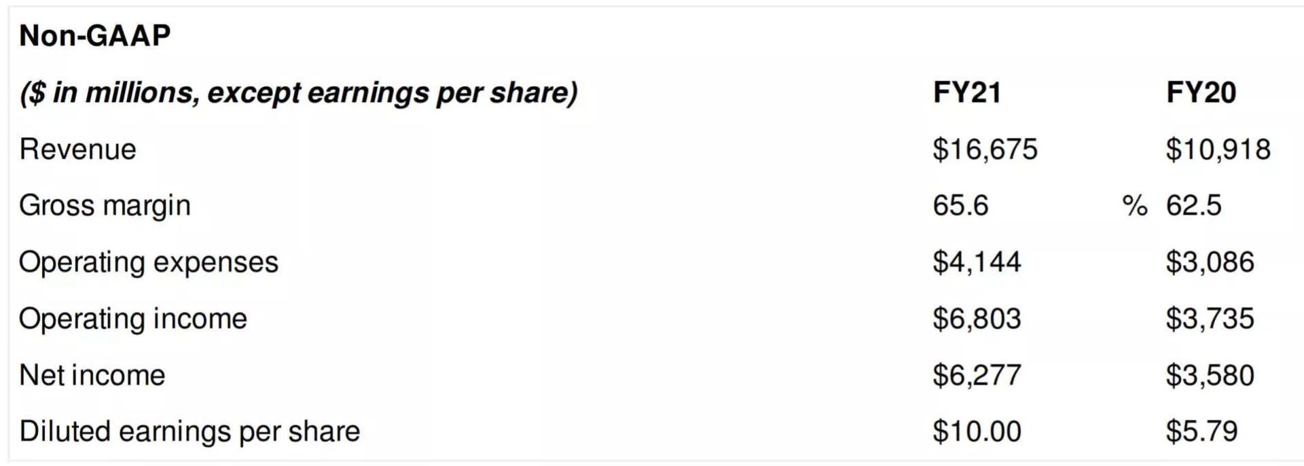Select the $4,144 operating expenses value
Viewport: 1304px width, 466px height.
[977, 262]
